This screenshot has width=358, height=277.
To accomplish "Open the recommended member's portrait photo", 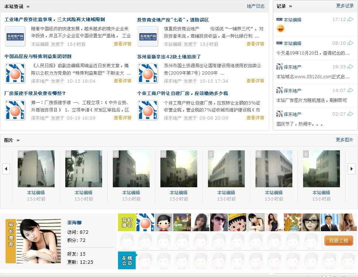I will click(39, 241).
